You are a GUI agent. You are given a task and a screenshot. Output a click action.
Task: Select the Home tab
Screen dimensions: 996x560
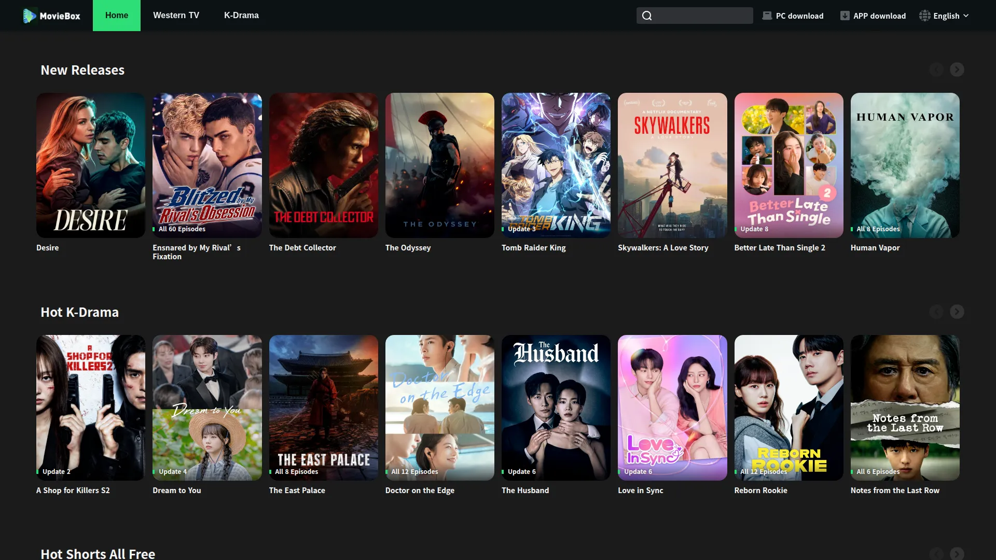tap(117, 16)
